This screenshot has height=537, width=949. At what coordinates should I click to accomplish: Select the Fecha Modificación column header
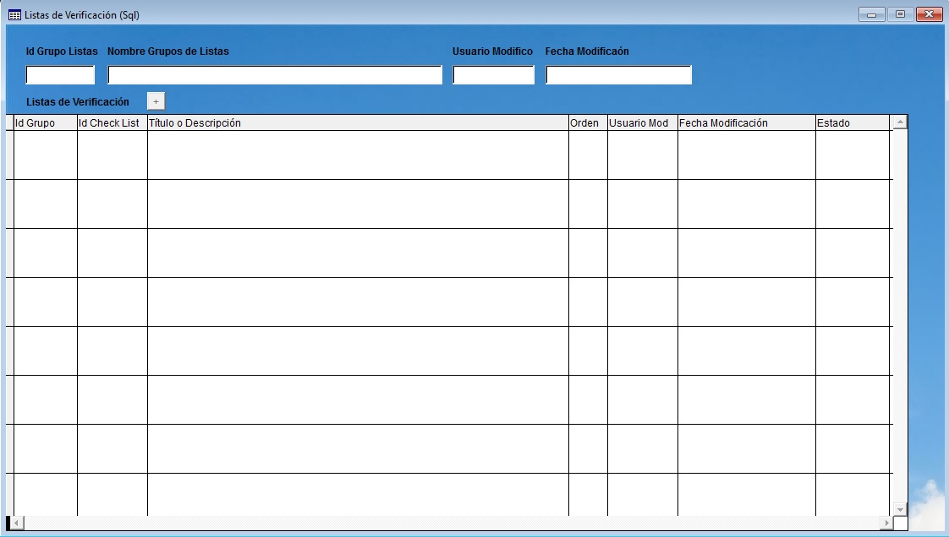(x=747, y=122)
